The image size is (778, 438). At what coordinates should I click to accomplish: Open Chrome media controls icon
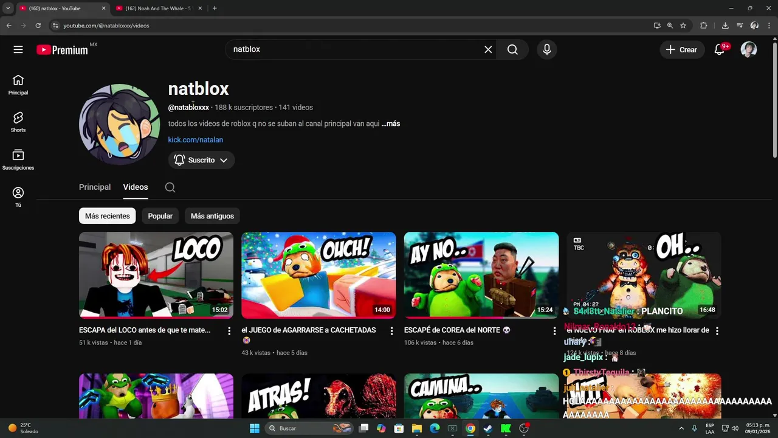pos(740,26)
